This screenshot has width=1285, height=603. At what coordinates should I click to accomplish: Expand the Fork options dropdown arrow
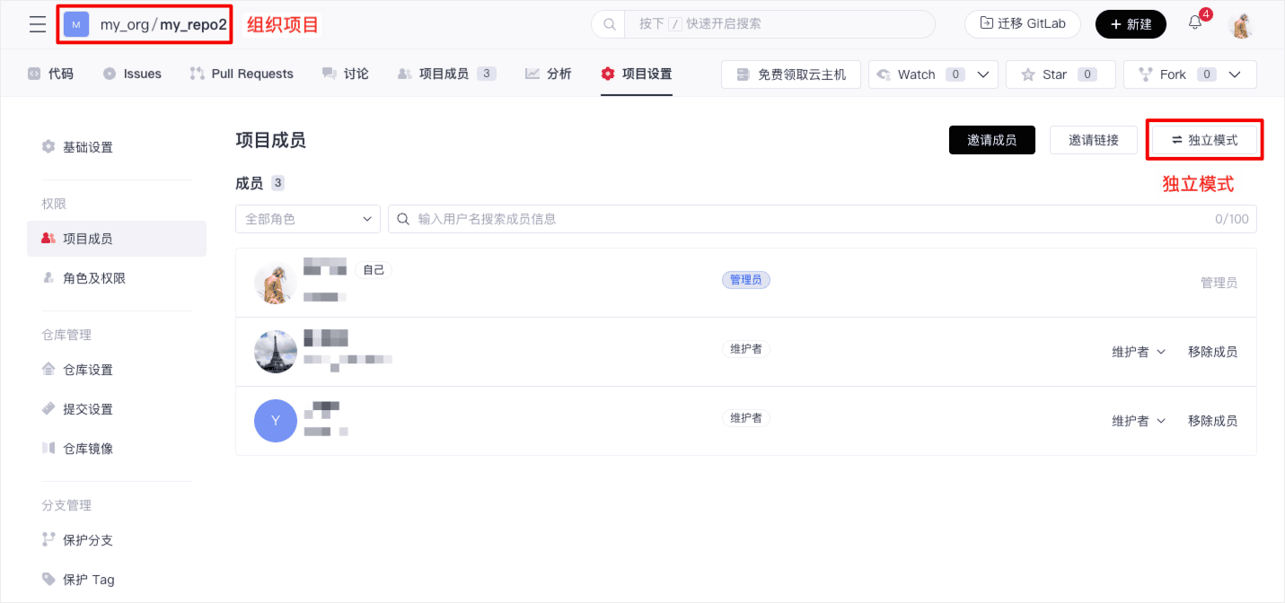coord(1236,74)
